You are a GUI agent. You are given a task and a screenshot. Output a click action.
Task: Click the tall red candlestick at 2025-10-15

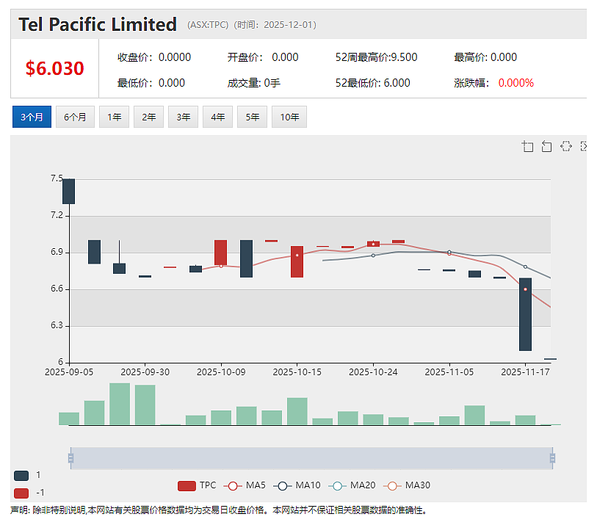[x=297, y=261]
